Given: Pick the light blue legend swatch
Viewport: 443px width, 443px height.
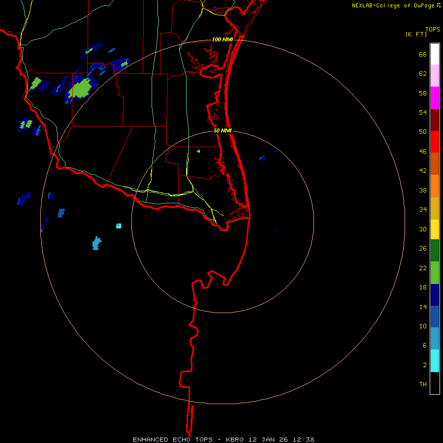Looking at the screenshot, I should 435,339.
